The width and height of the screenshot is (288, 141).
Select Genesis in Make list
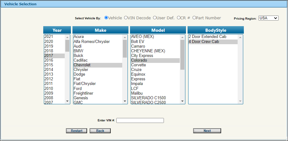[x=98, y=98]
